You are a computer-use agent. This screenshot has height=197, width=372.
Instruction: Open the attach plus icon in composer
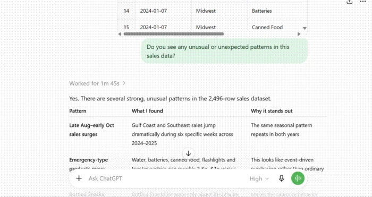click(x=79, y=178)
